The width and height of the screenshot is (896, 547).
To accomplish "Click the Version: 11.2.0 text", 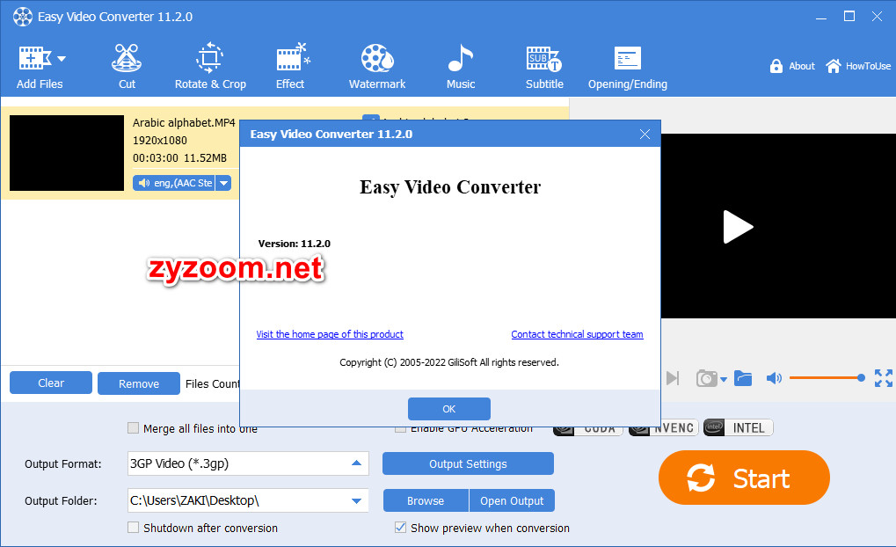I will click(295, 244).
